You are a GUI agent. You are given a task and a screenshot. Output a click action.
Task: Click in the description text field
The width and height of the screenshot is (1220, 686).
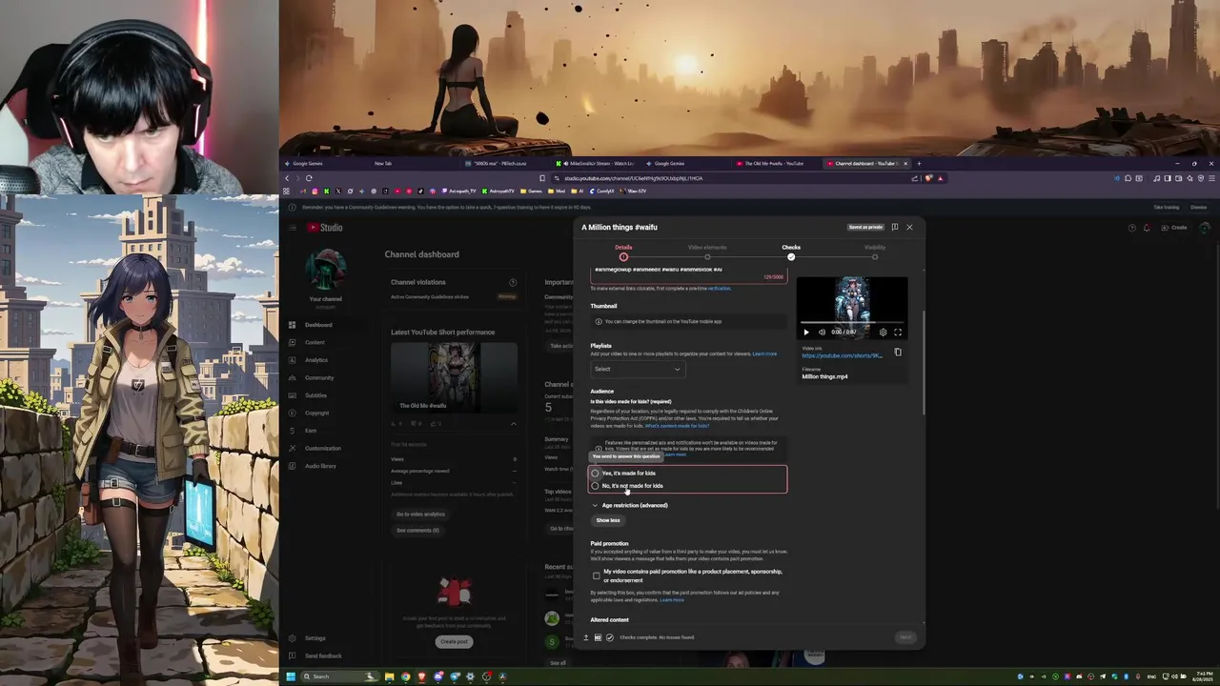pos(687,274)
